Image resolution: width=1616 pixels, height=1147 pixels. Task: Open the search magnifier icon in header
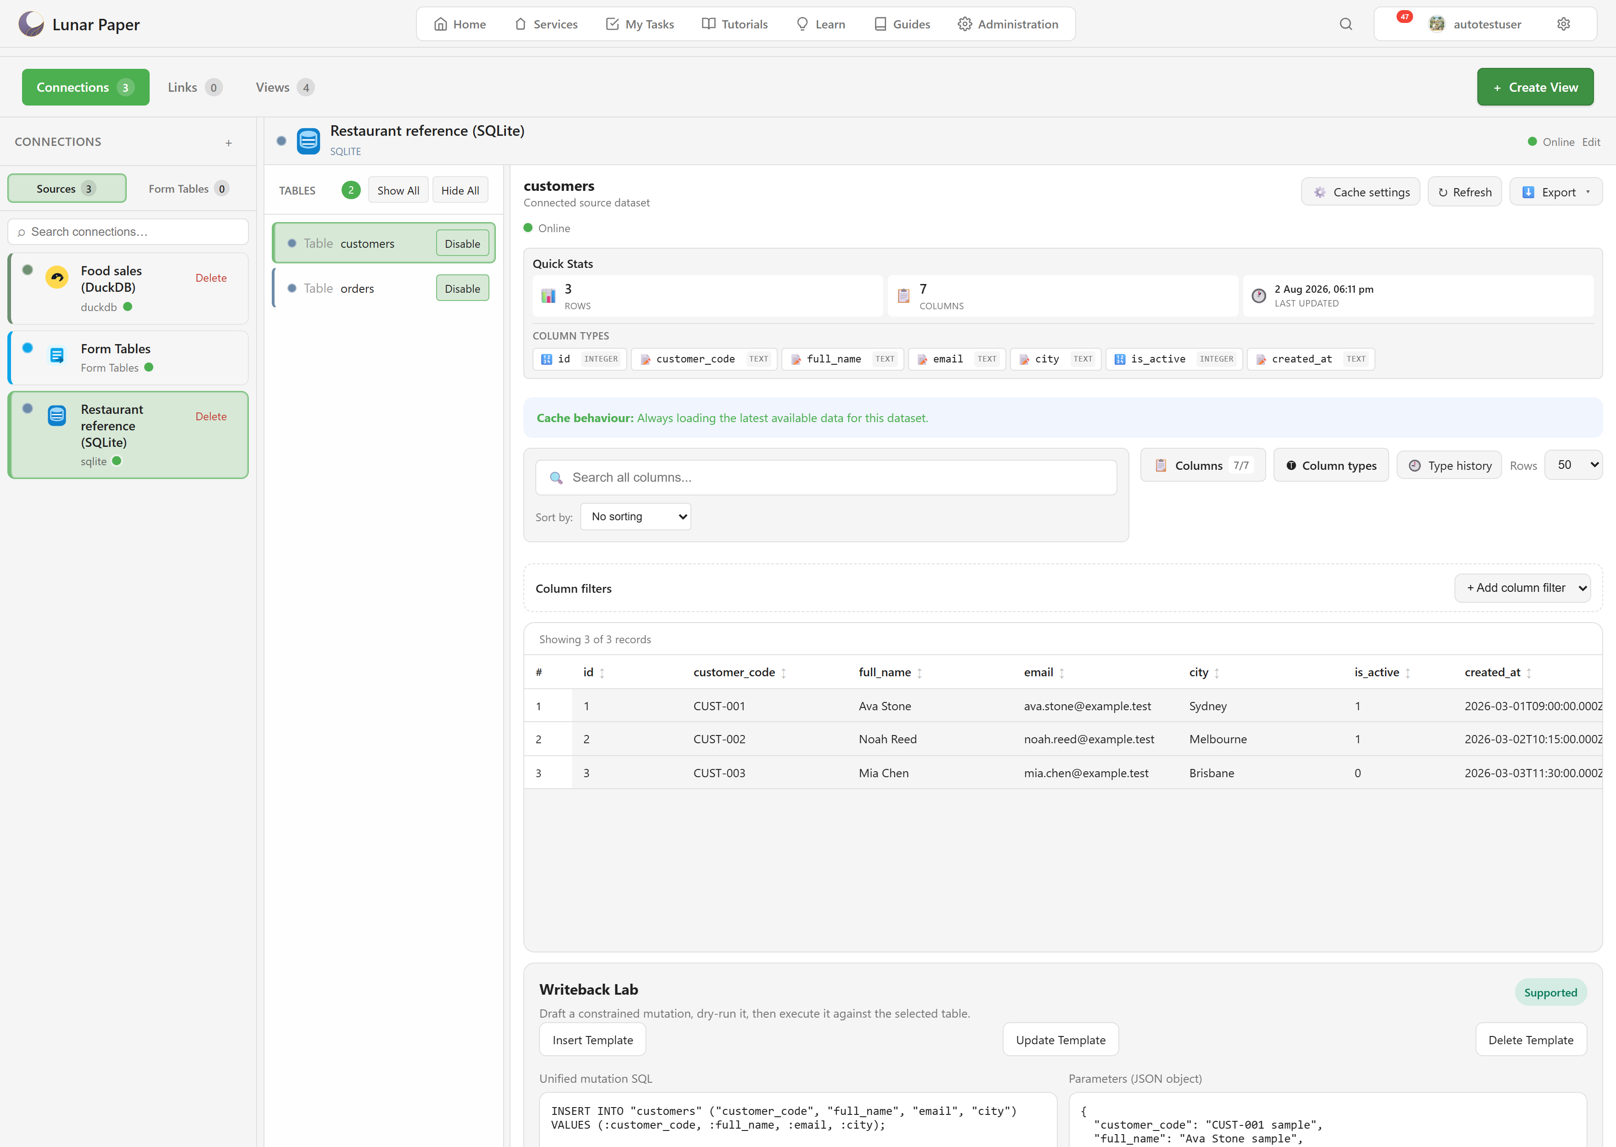[1346, 24]
